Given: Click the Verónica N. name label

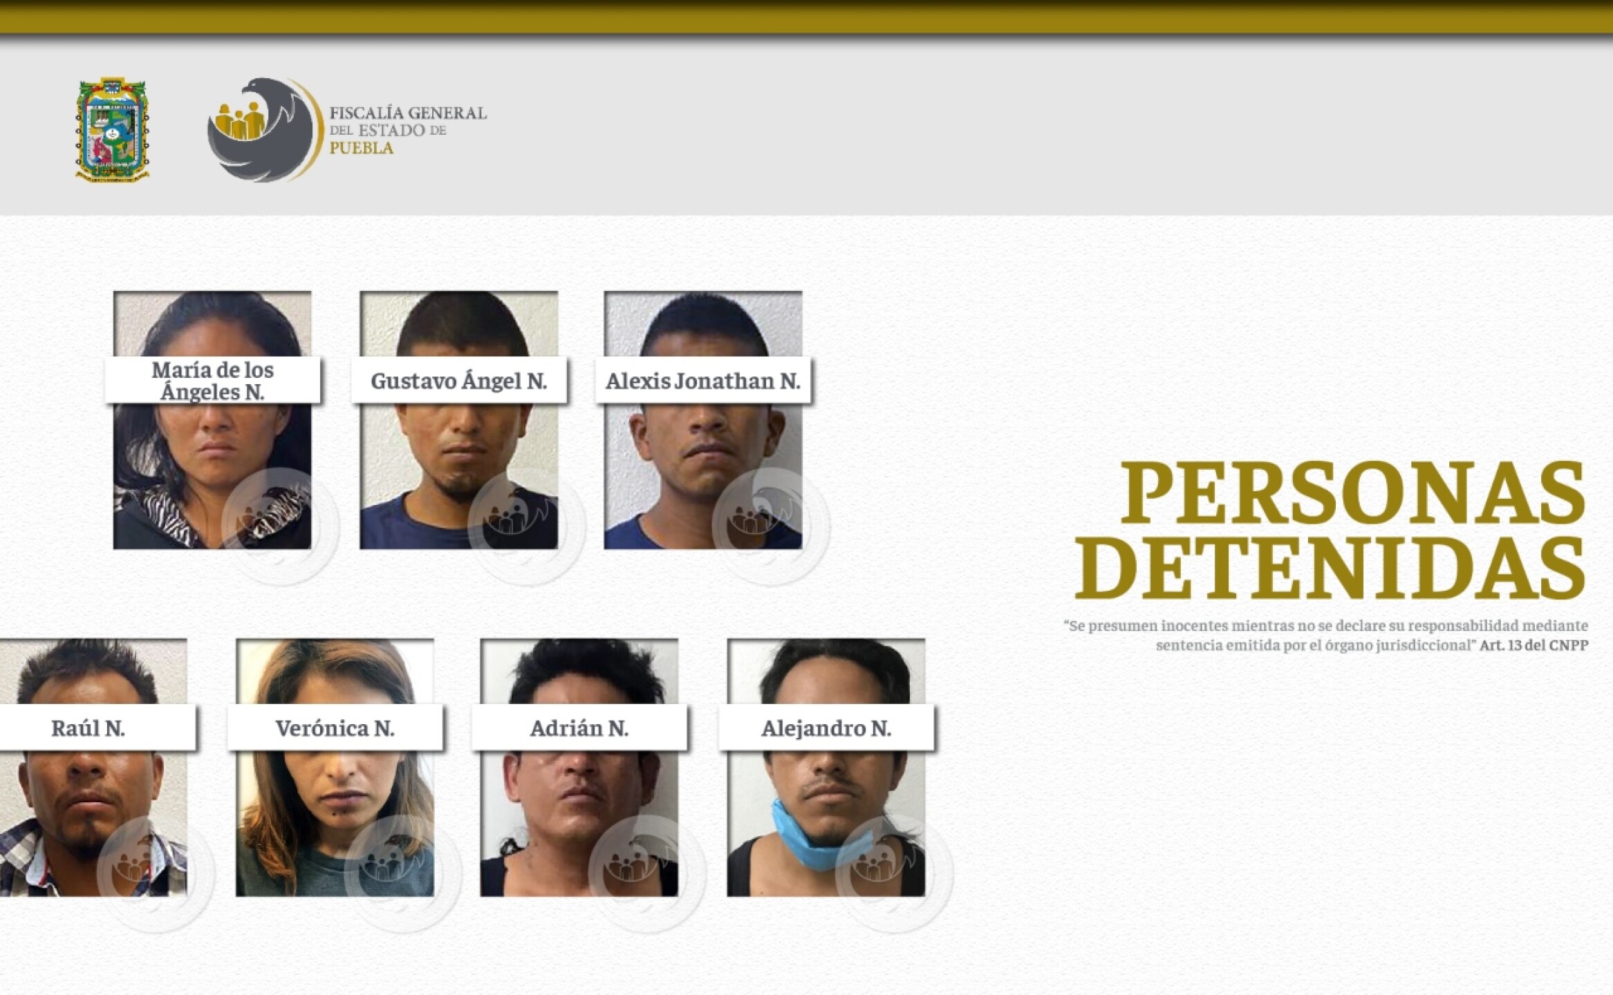Looking at the screenshot, I should pyautogui.click(x=335, y=728).
